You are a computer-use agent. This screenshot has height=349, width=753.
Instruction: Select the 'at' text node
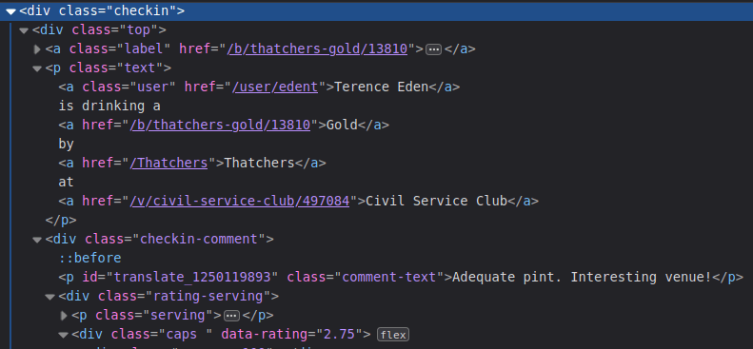(x=67, y=182)
